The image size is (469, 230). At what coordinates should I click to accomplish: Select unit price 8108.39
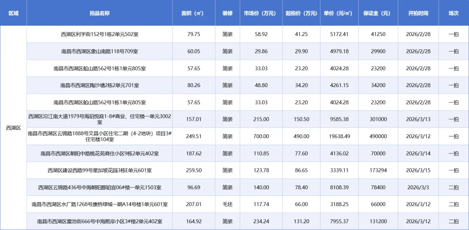(339, 188)
